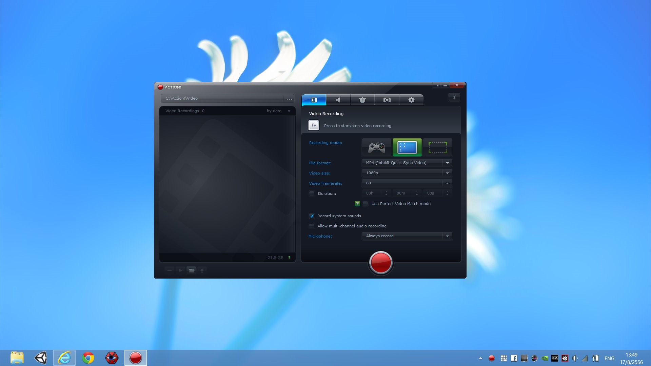
Task: Switch to the screenshots camera tab
Action: click(x=387, y=100)
